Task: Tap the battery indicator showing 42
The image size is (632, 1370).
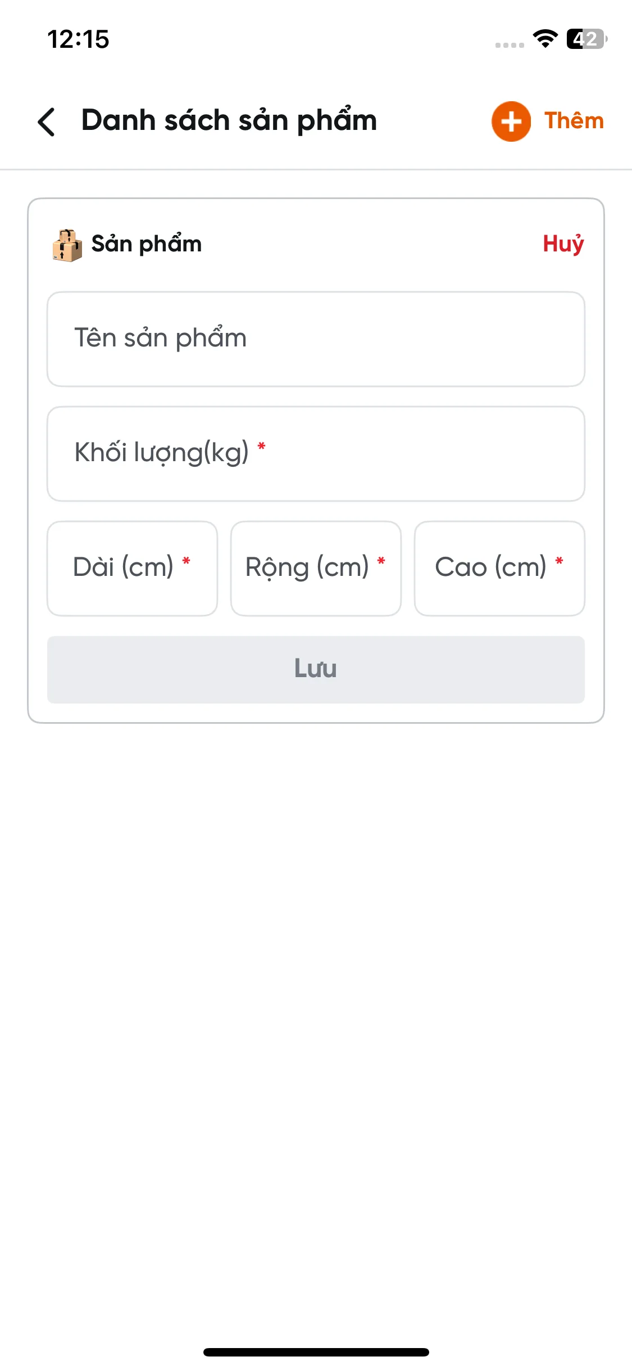Action: (586, 39)
